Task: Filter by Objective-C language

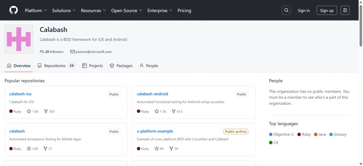Action: point(281,134)
